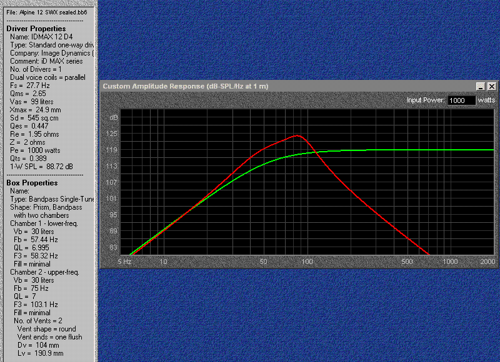Click the 'watts' unit label
Screen dimensions: 500x362
[486, 100]
